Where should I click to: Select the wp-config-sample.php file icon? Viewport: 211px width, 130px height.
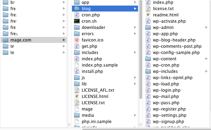click(x=148, y=53)
